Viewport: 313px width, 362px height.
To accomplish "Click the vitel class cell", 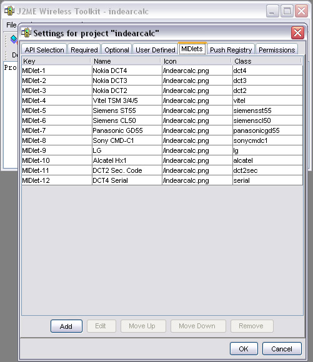I will click(x=267, y=100).
